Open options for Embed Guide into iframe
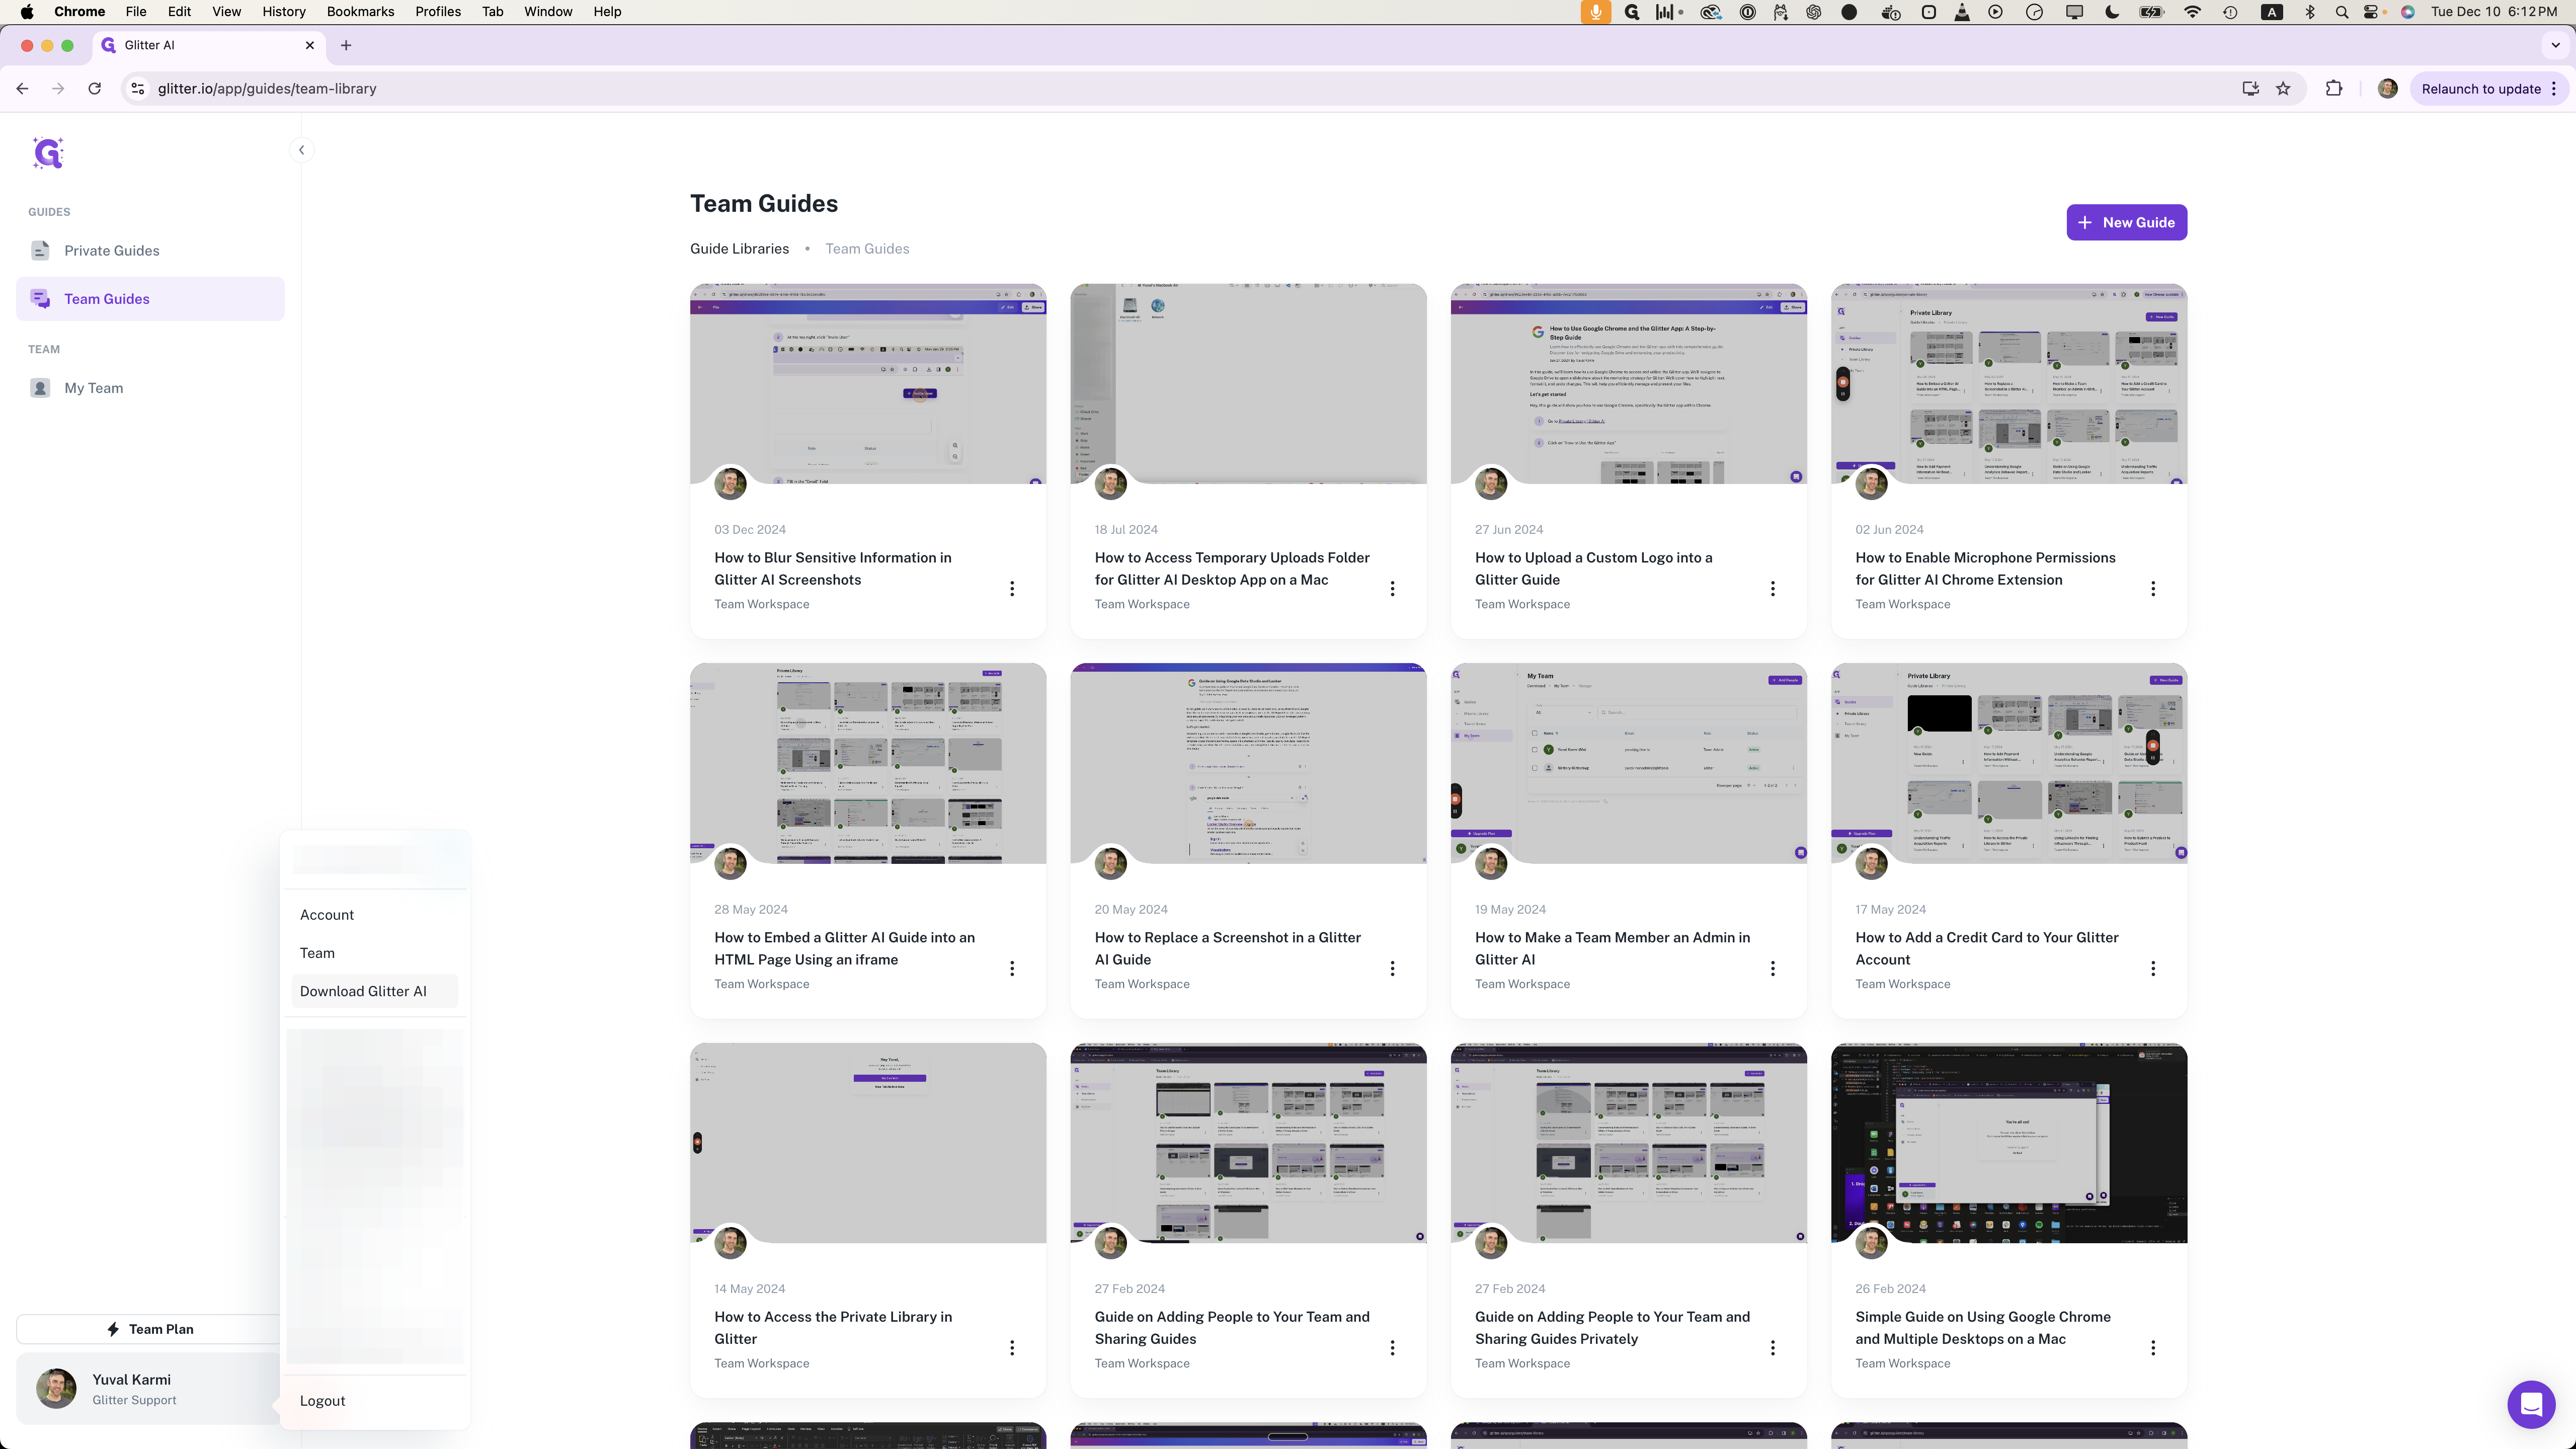Screen dimensions: 2576x1449 point(1012,969)
